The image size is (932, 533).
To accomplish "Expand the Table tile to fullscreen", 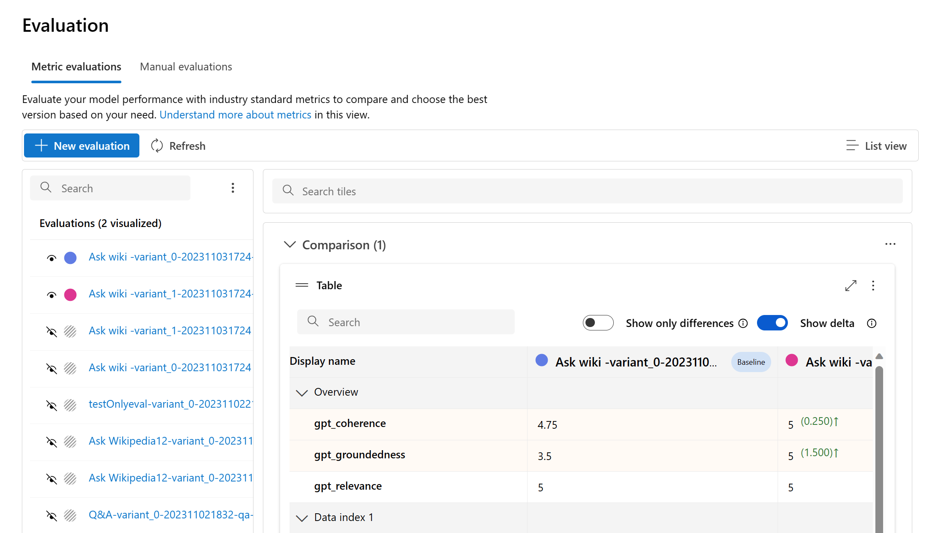I will coord(851,286).
